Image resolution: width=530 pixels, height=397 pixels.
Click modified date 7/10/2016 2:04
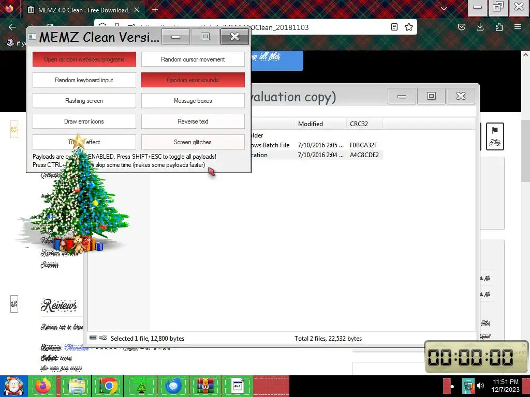point(320,155)
